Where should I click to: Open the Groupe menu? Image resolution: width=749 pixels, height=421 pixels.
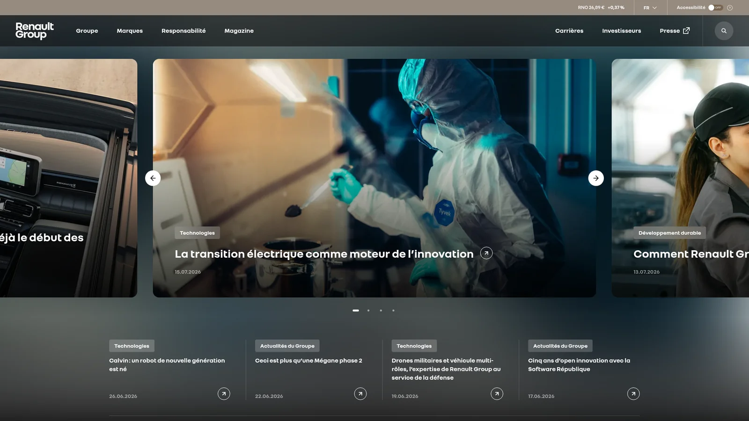87,31
